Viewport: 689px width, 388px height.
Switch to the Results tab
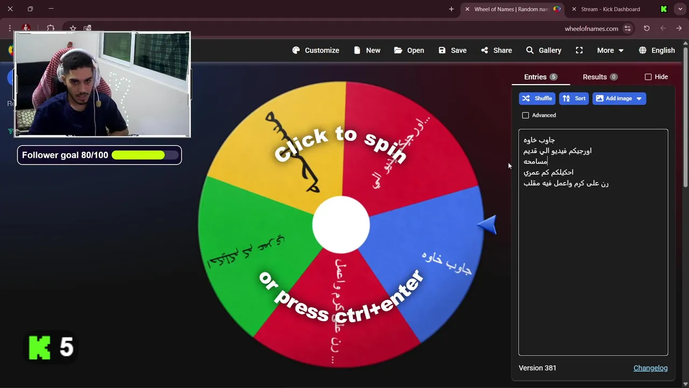600,77
